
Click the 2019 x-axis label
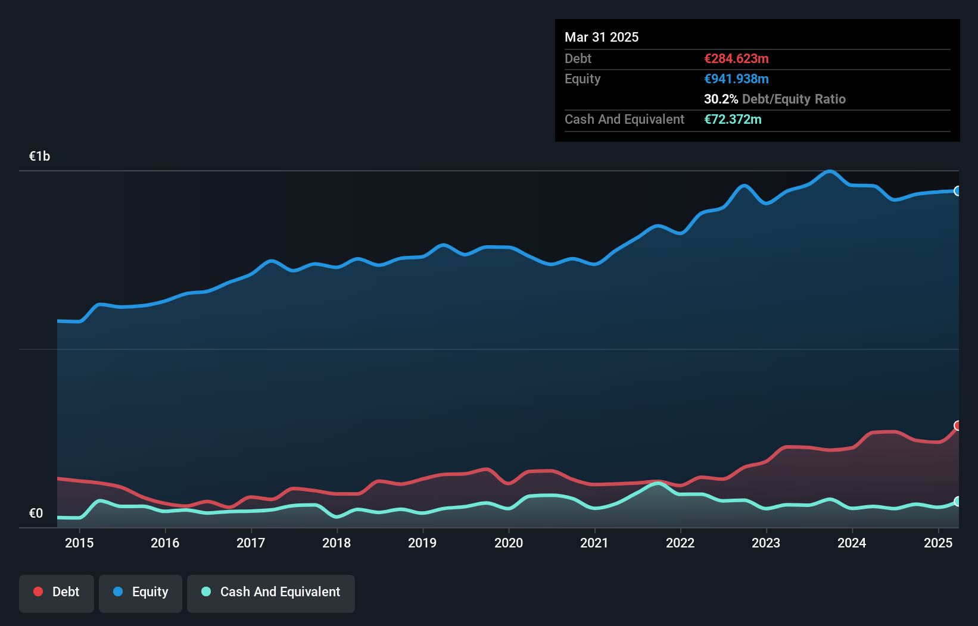click(422, 543)
